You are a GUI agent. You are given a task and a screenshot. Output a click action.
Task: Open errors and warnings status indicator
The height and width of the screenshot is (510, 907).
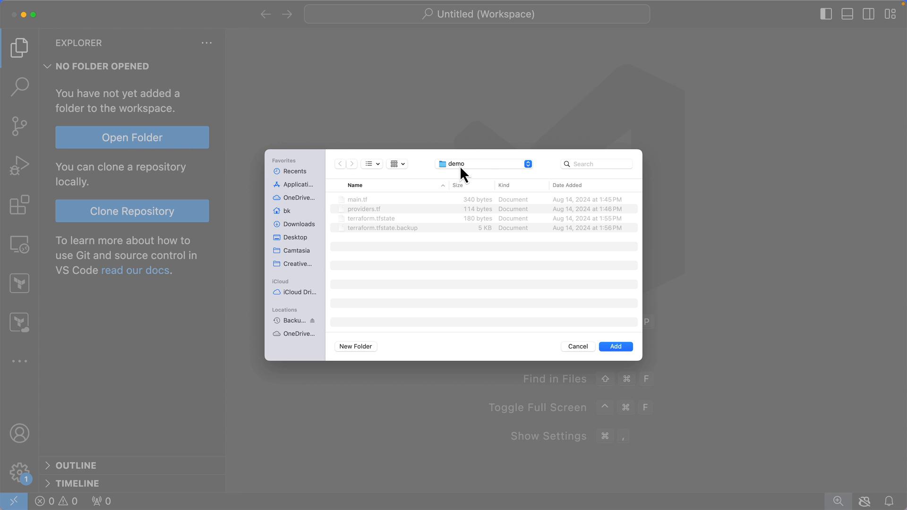(56, 501)
